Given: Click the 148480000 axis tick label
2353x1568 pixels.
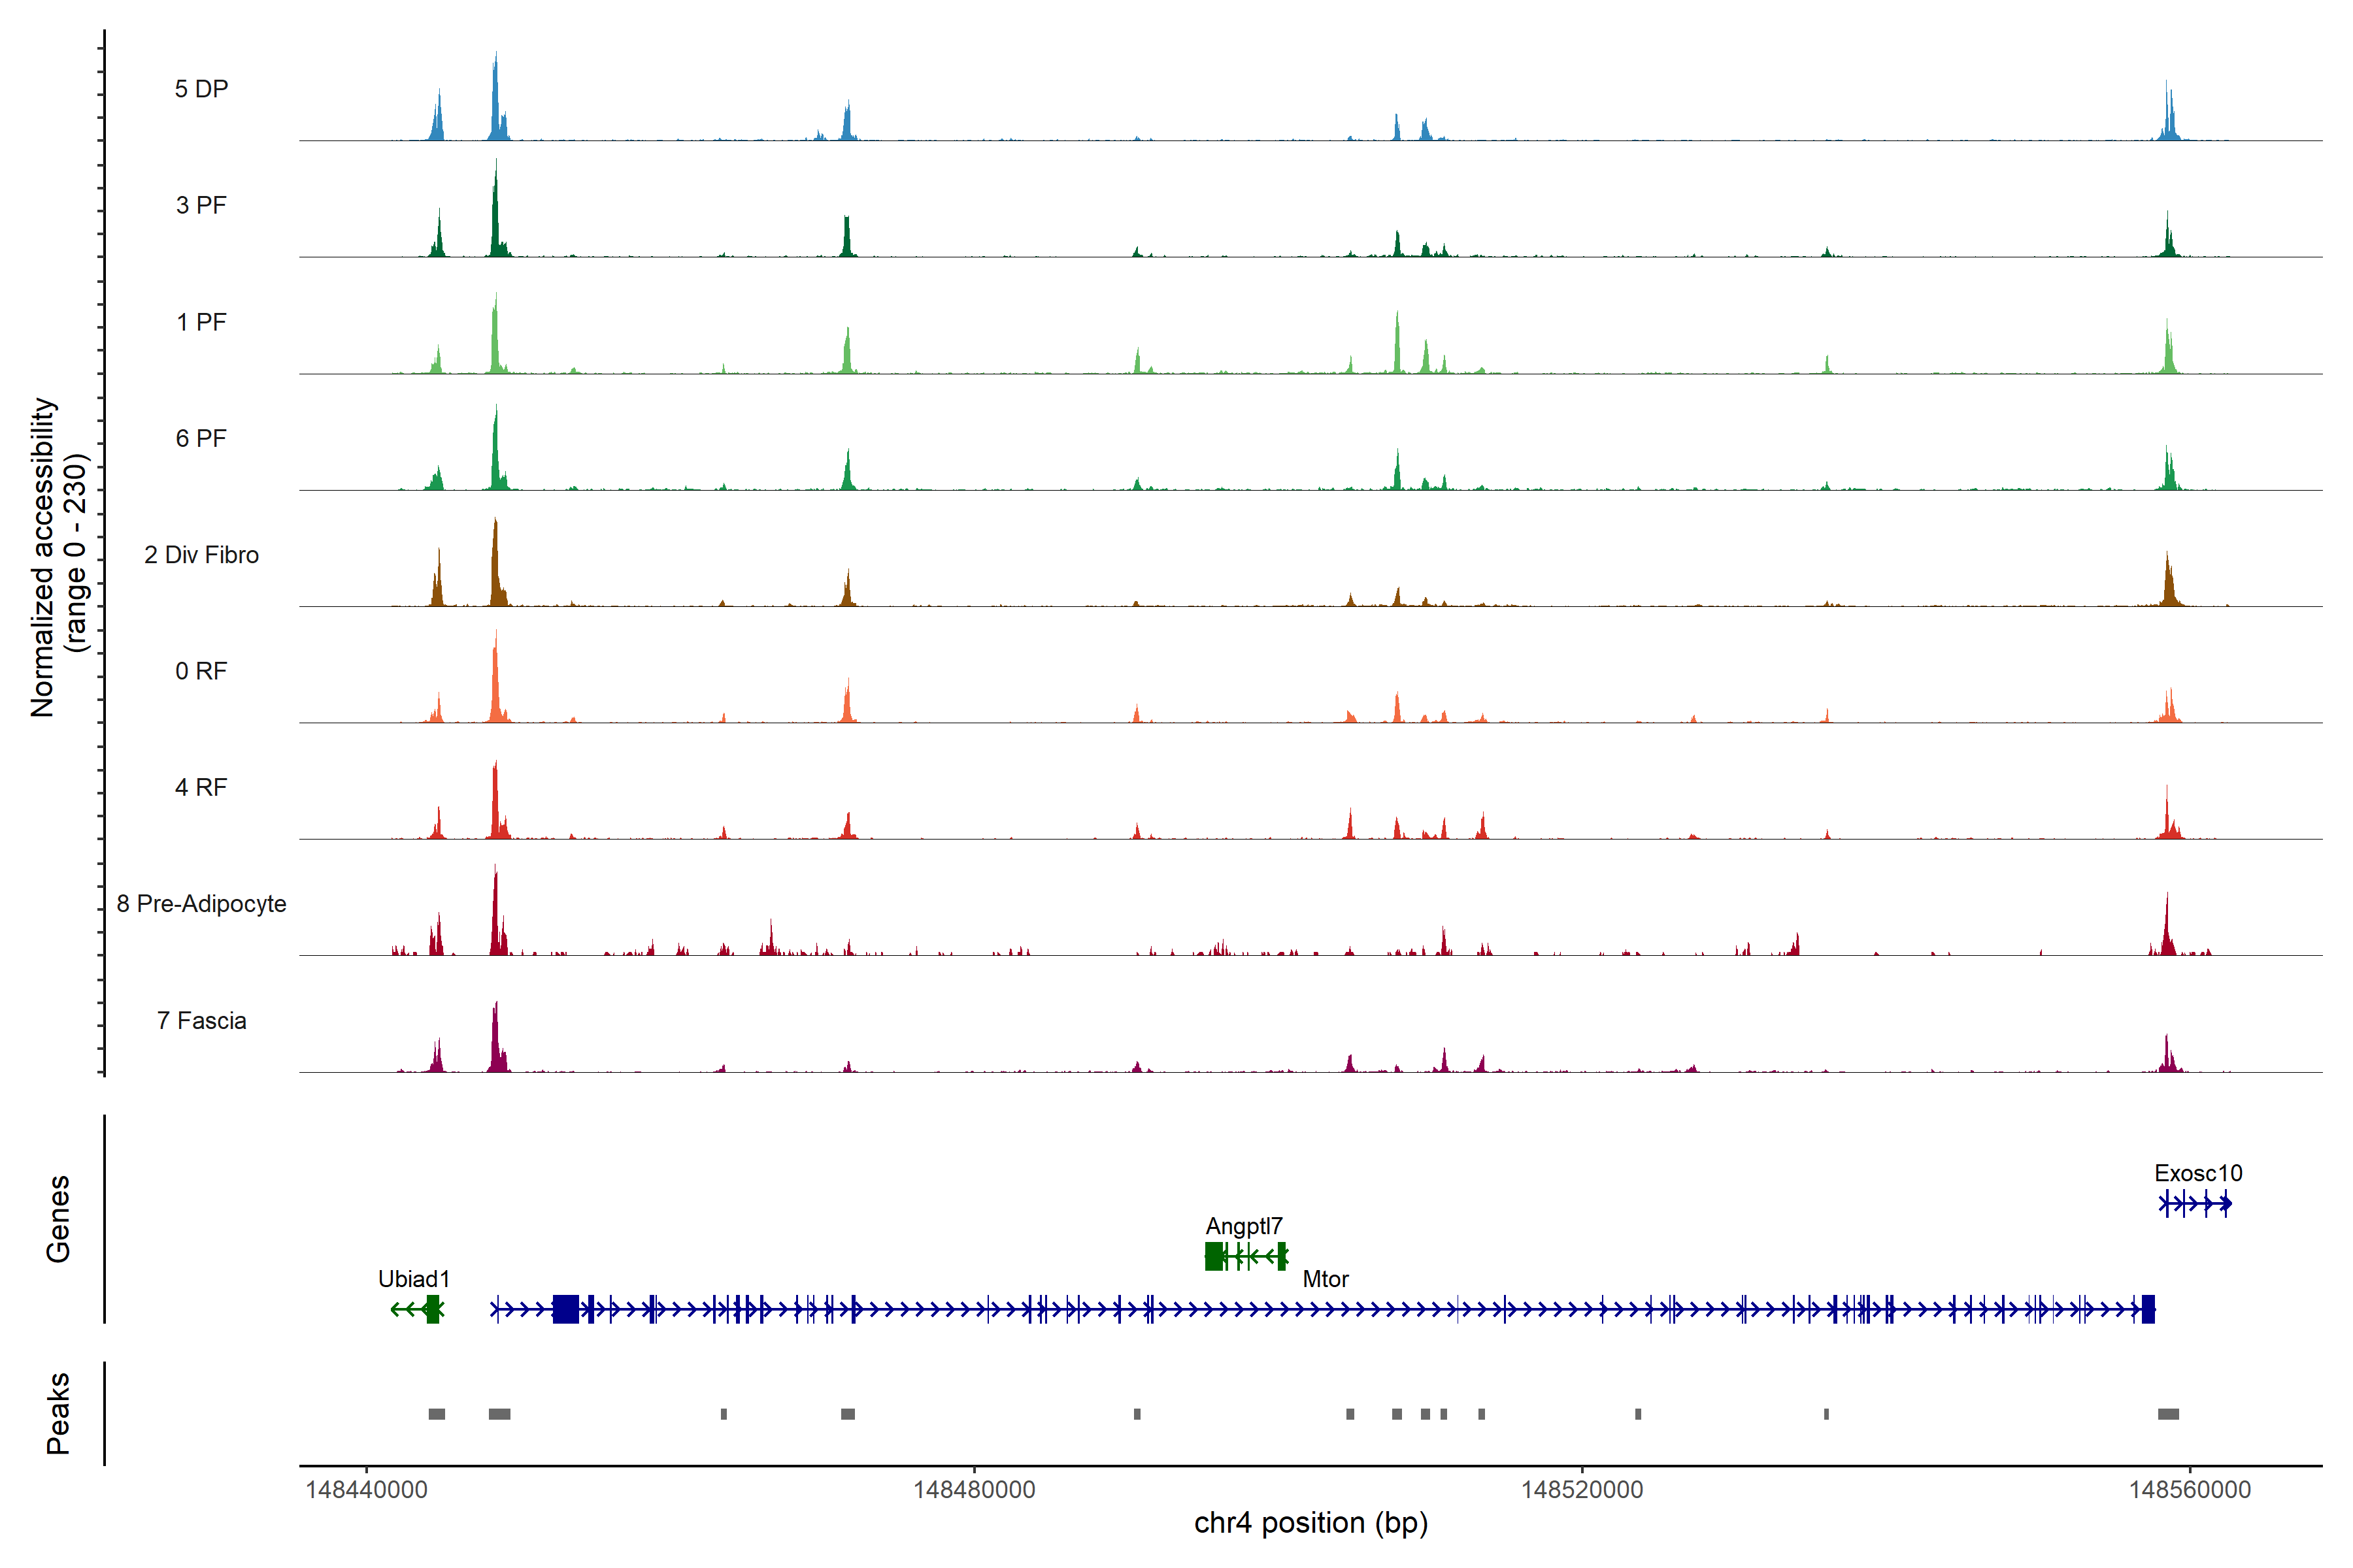Looking at the screenshot, I should pyautogui.click(x=975, y=1489).
